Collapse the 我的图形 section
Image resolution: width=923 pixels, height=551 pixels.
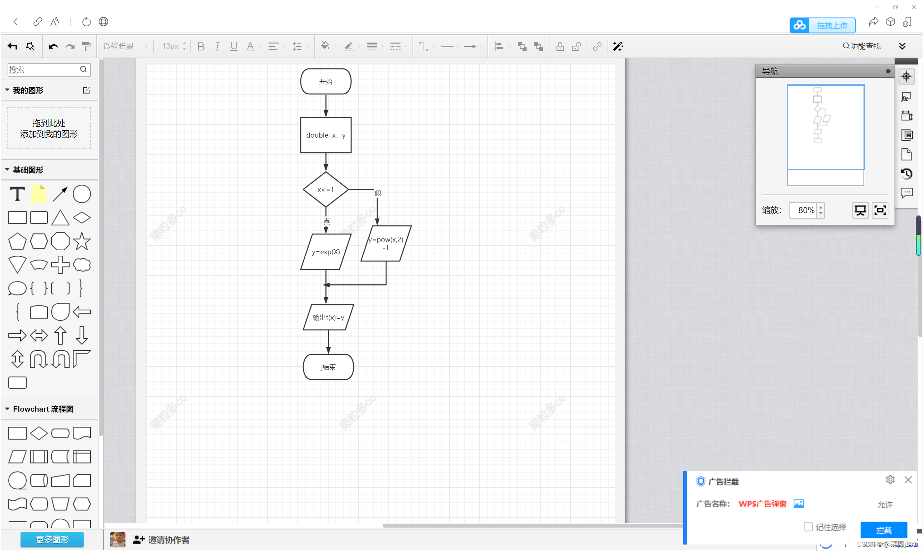pos(7,90)
